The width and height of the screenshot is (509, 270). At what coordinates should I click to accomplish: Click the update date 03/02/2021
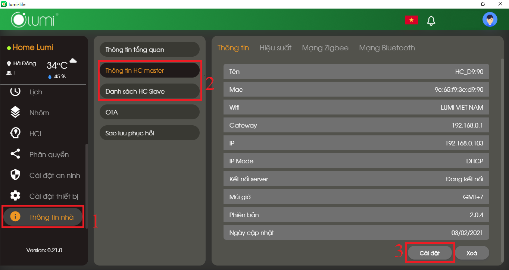467,233
